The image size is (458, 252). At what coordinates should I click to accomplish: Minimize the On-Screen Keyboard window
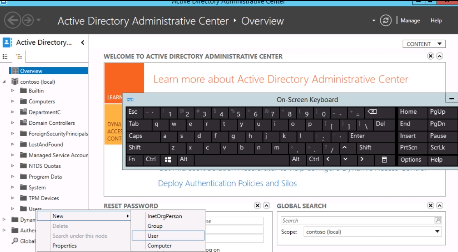click(x=451, y=99)
